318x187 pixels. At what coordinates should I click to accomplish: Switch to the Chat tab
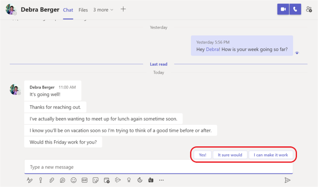pyautogui.click(x=68, y=10)
